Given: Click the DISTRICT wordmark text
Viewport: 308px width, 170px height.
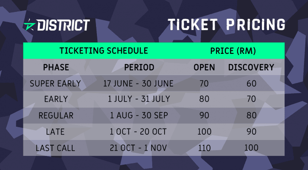Looking at the screenshot, I should [63, 25].
